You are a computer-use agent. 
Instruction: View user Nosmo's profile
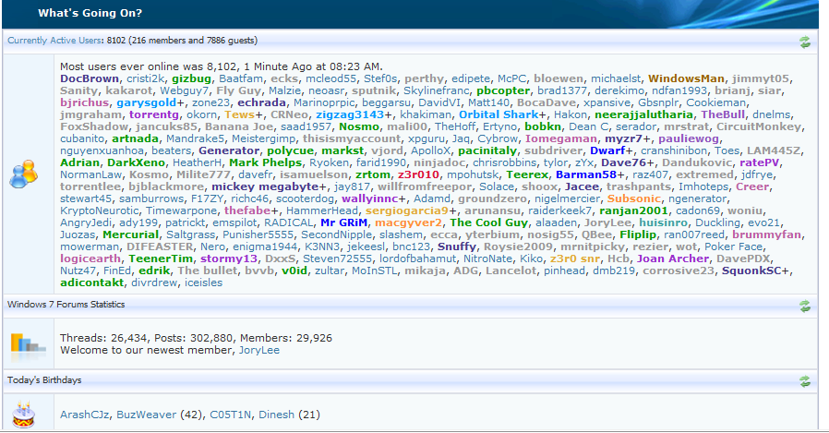[359, 126]
